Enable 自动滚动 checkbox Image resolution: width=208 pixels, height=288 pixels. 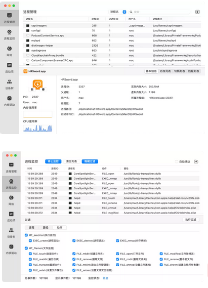(177, 161)
